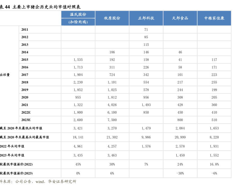The image size is (233, 189).
Task: Click cell 1,812 in 2020 row
Action: [x=112, y=97]
